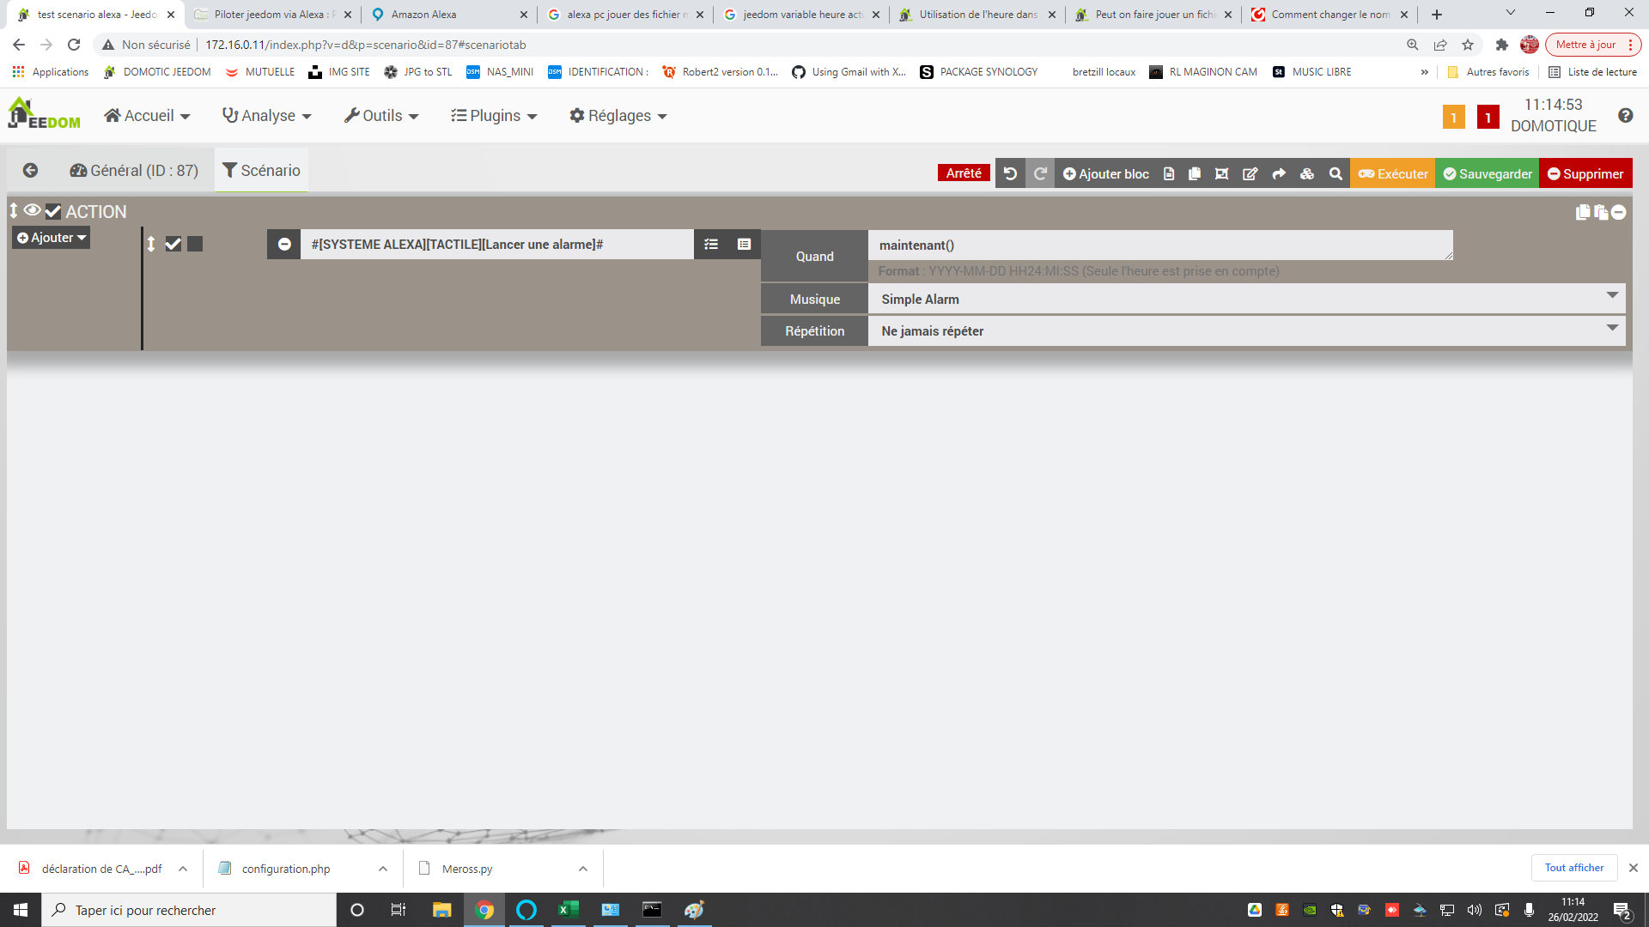Expand the Musique Simple Alarm dropdown
Viewport: 1649px width, 927px height.
[1245, 299]
